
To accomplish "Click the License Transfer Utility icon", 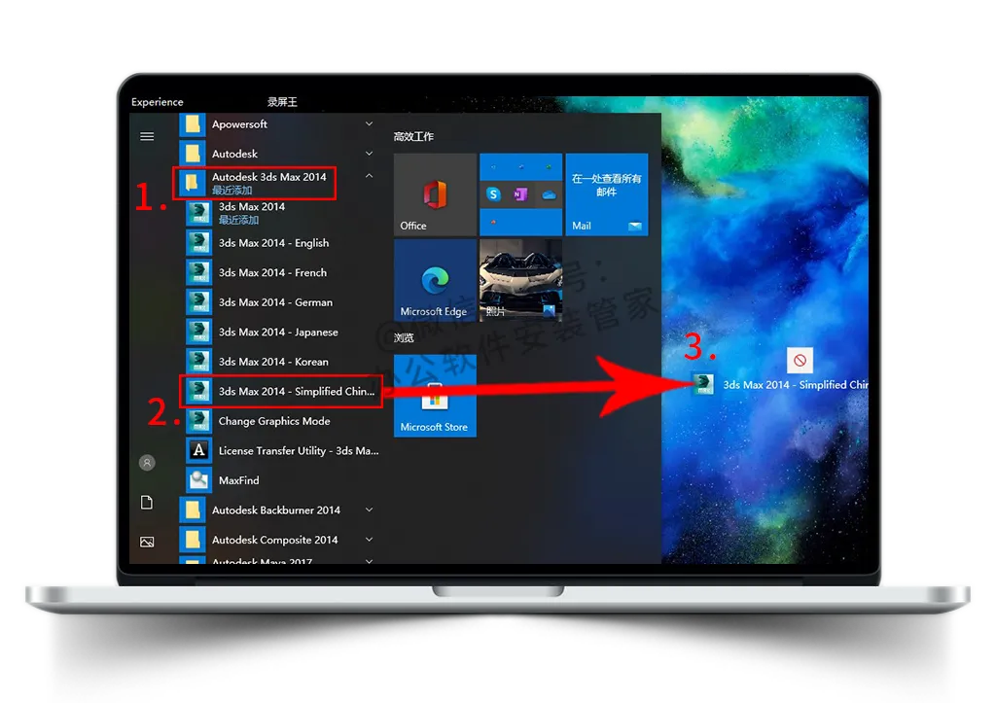I will pyautogui.click(x=198, y=450).
